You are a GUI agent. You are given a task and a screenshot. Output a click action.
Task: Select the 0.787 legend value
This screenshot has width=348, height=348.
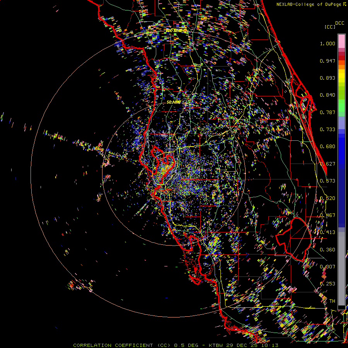coord(328,112)
